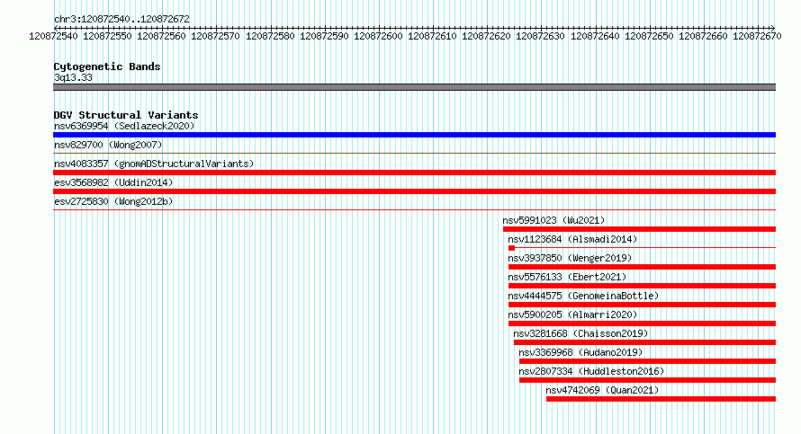Click ruler position 120872560
This screenshot has width=801, height=434.
pyautogui.click(x=161, y=36)
